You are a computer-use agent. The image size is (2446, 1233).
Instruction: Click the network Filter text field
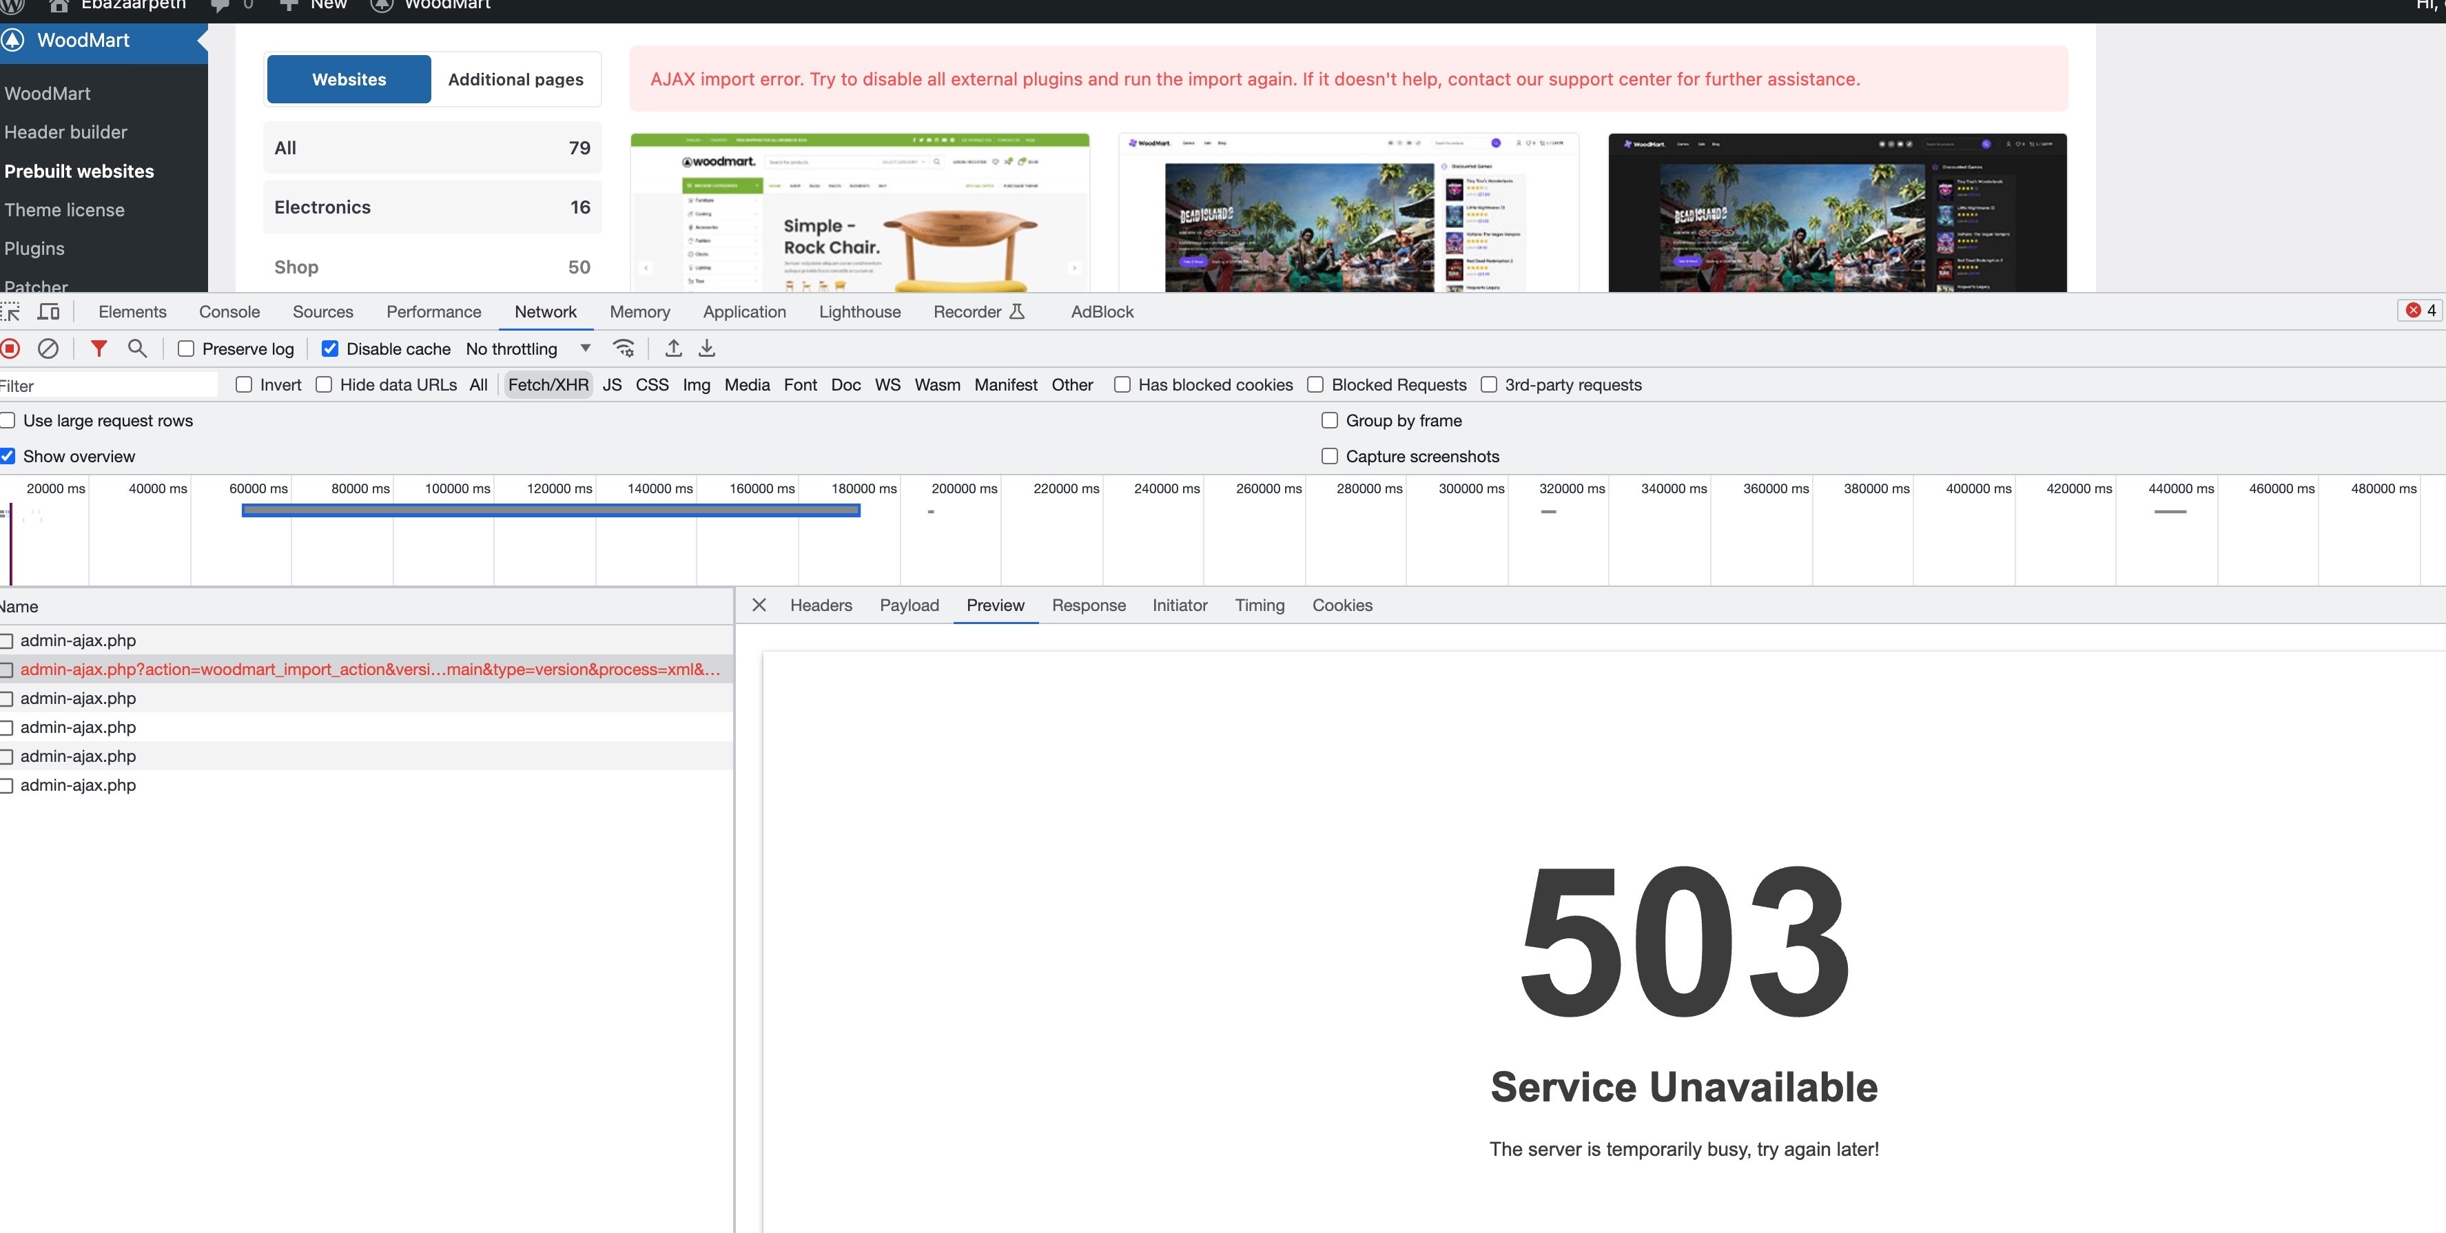click(109, 385)
